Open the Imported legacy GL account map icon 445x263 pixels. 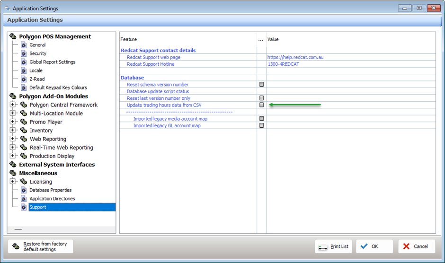(262, 125)
